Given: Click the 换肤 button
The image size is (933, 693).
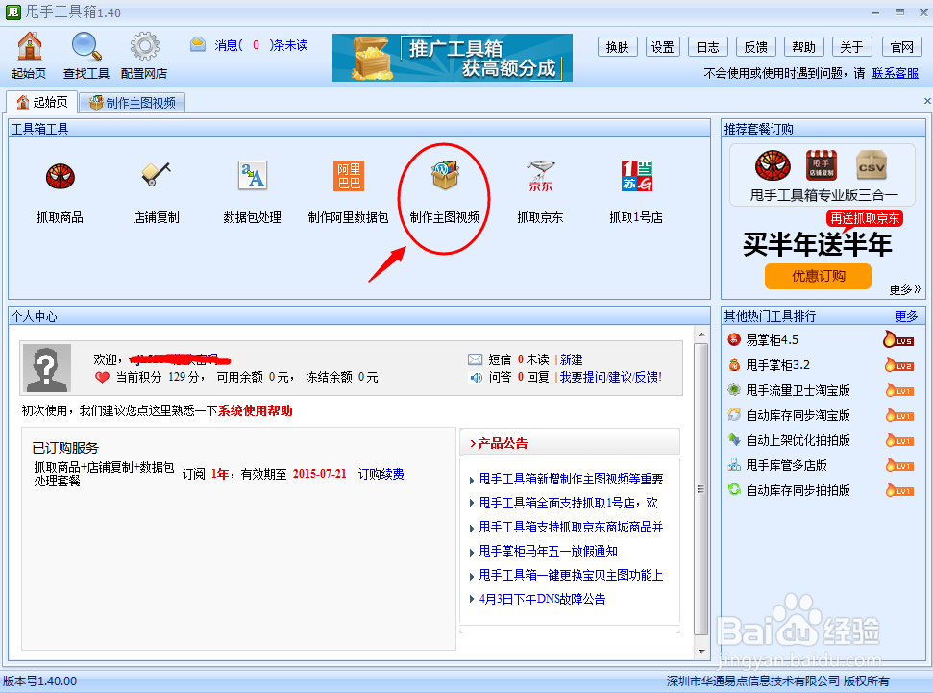Looking at the screenshot, I should [617, 46].
